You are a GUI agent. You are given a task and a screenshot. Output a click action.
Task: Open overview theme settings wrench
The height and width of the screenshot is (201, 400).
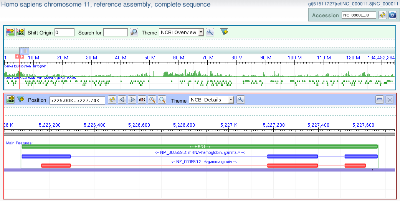210,32
